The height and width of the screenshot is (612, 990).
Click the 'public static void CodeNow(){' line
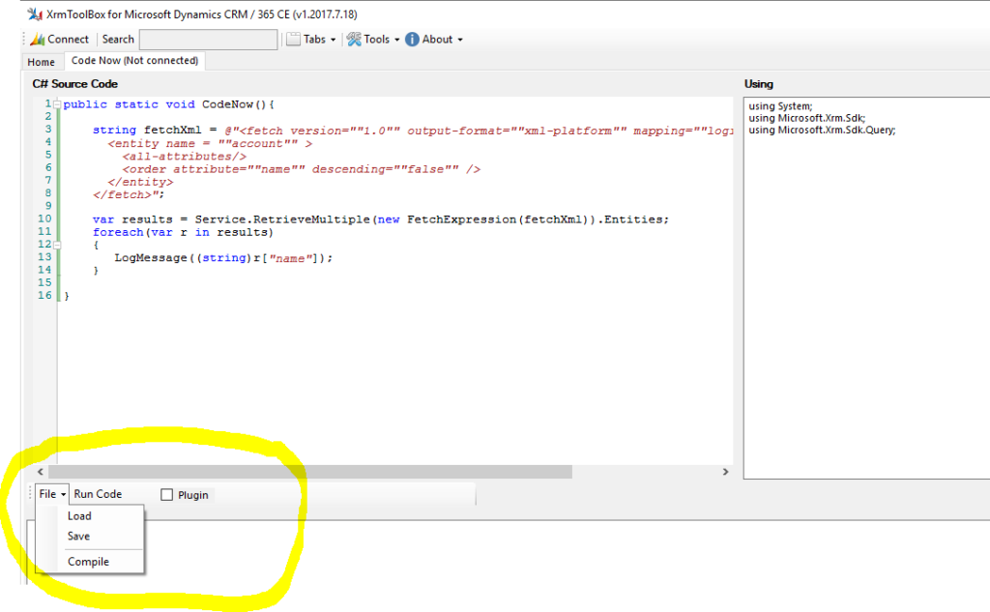coord(168,104)
